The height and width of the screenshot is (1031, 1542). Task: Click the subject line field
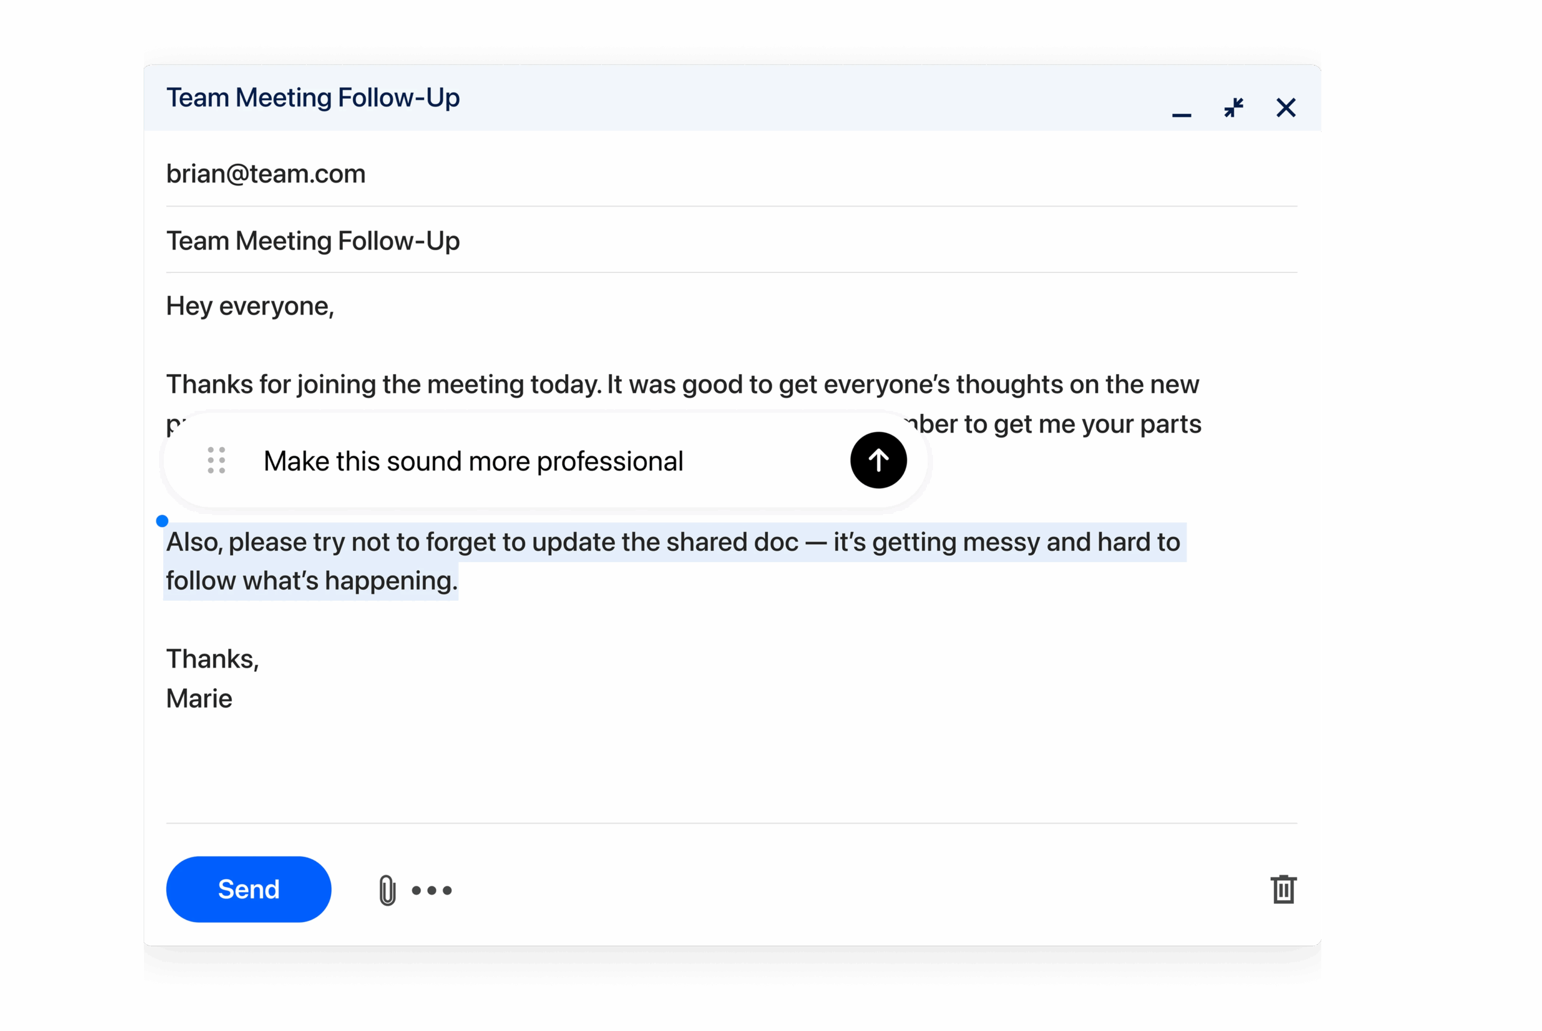pos(313,240)
